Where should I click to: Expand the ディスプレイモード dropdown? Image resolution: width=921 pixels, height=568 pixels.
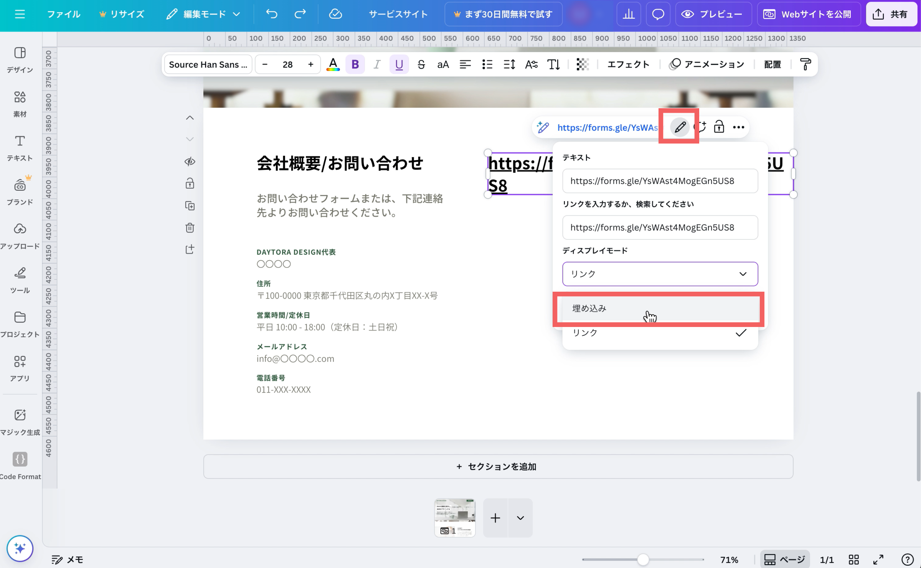[x=660, y=274]
